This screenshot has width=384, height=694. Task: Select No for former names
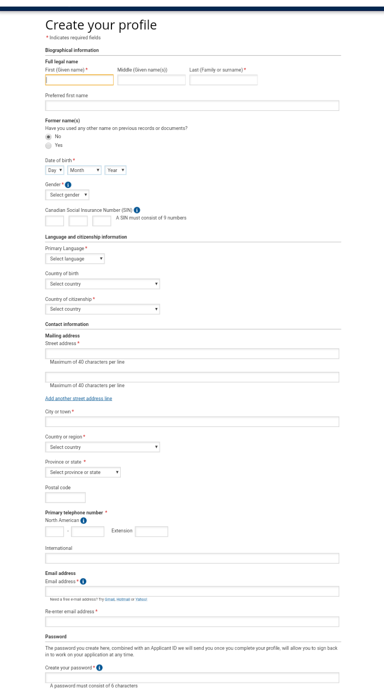coord(49,137)
